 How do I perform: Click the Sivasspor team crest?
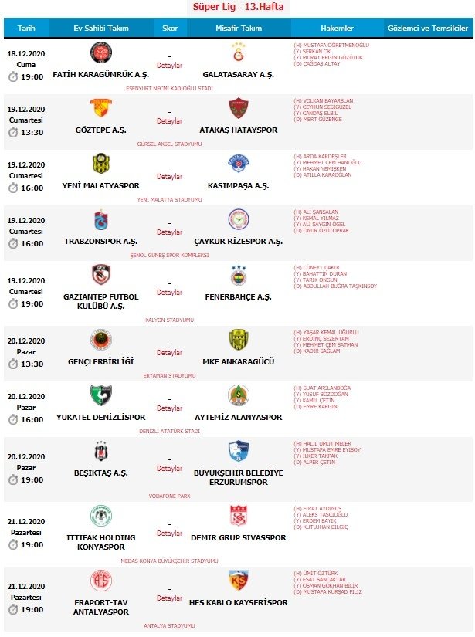click(x=239, y=515)
